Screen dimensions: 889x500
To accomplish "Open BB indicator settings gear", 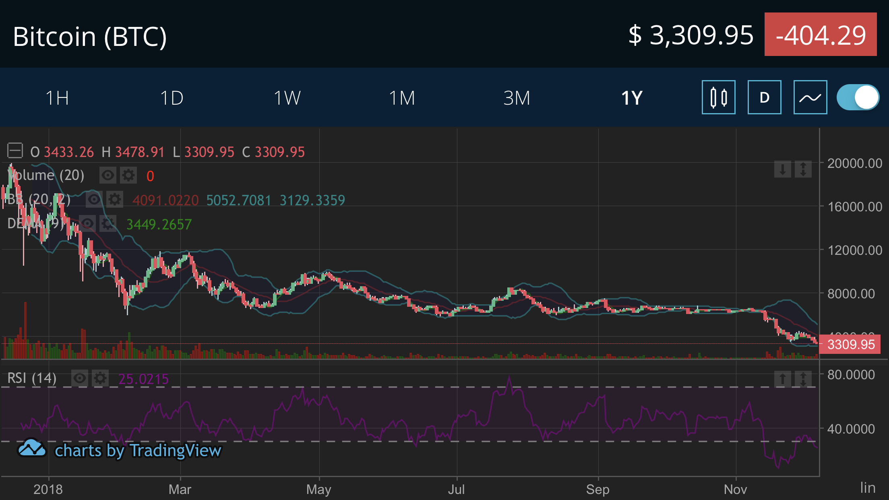I will 115,200.
